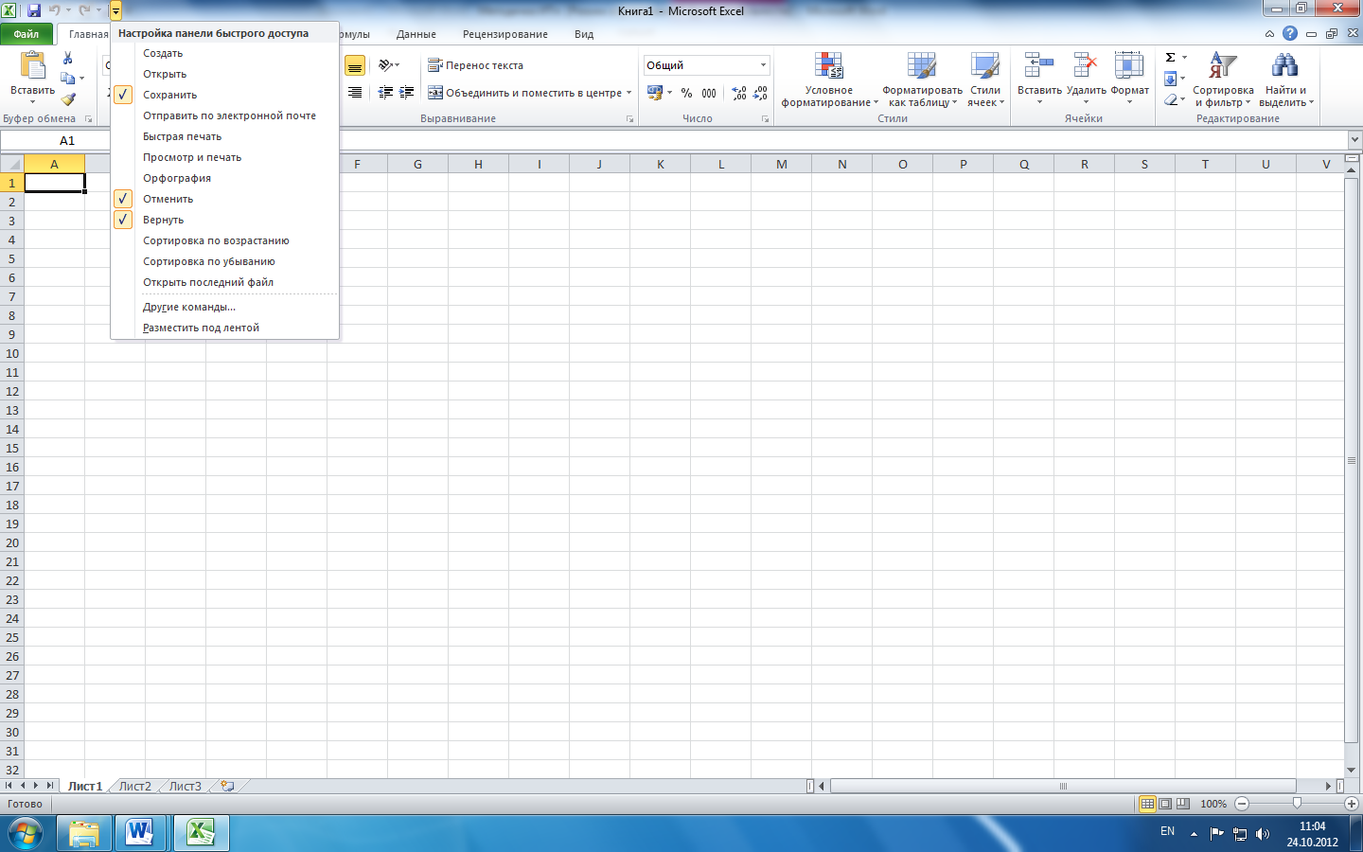Click the decrease decimal icon
This screenshot has width=1363, height=852.
[760, 93]
